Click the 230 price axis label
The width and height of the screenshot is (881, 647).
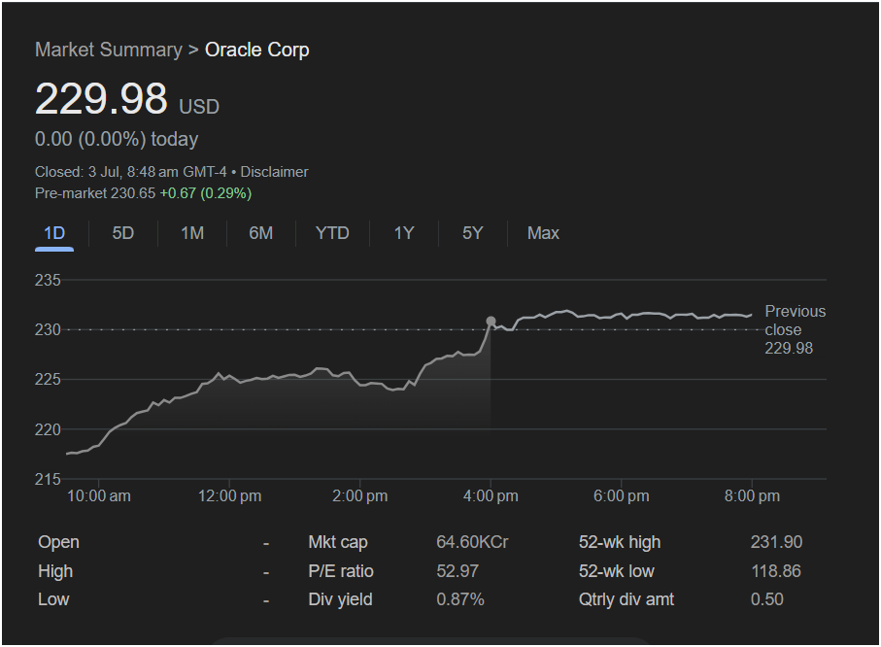[x=48, y=329]
